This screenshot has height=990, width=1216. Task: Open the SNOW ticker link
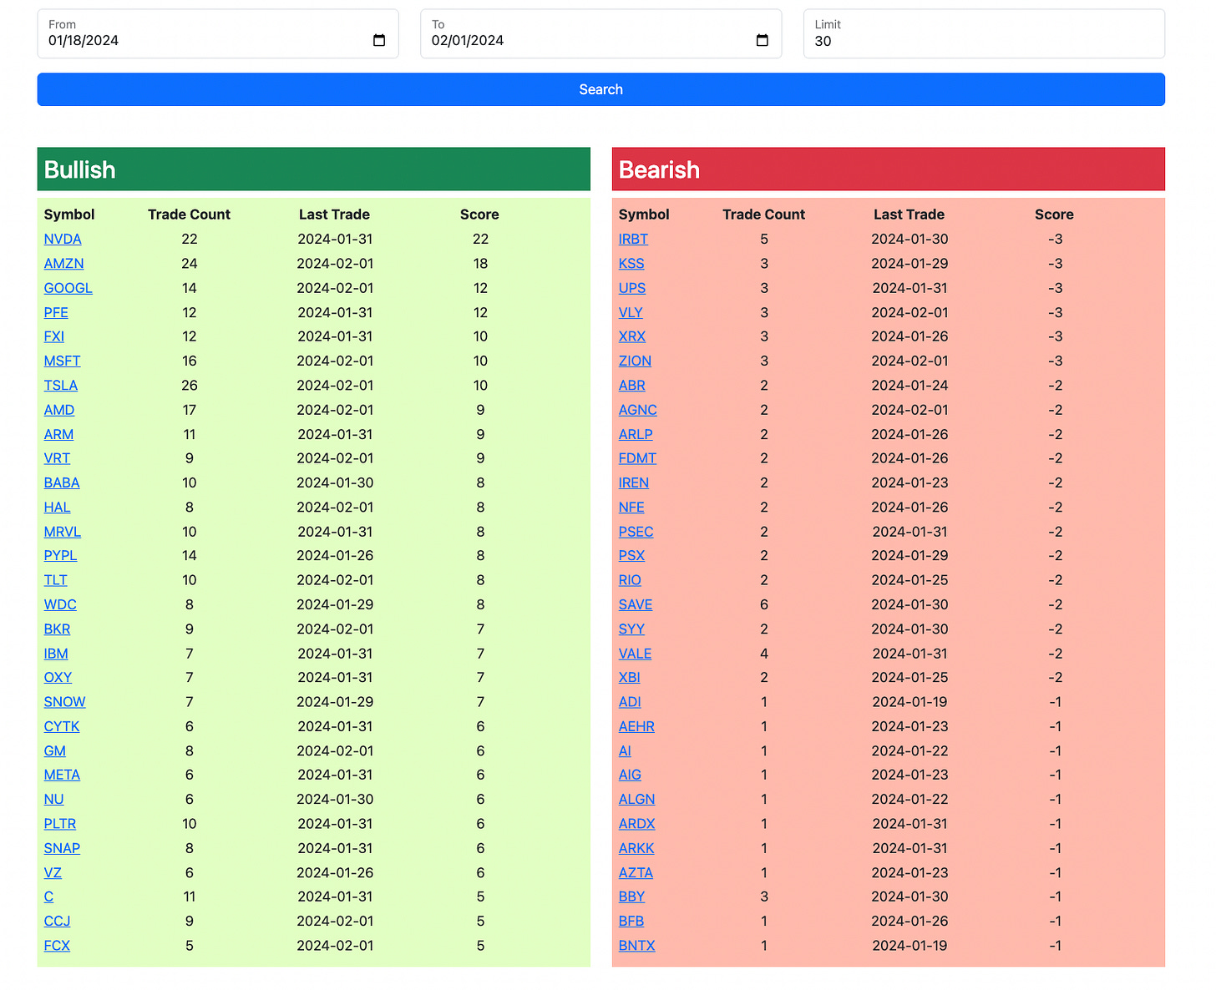(65, 702)
